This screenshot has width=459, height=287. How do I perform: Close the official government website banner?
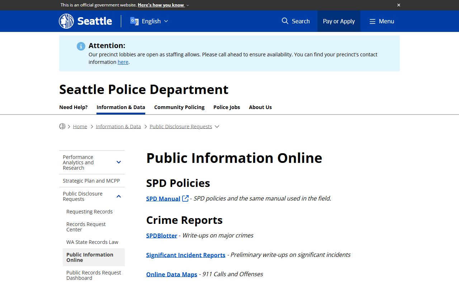point(398,5)
